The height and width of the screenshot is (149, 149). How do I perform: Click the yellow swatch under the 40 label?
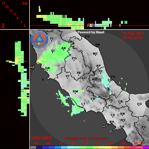tap(108, 148)
